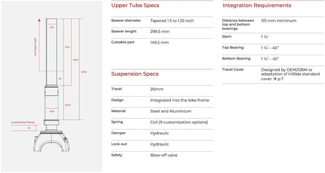Select the Blow-off valve safety value

pos(164,155)
